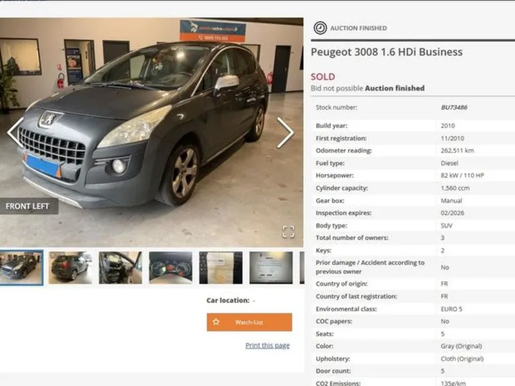Image resolution: width=515 pixels, height=386 pixels.
Task: Select the rear view car thumbnail
Action: pos(70,268)
